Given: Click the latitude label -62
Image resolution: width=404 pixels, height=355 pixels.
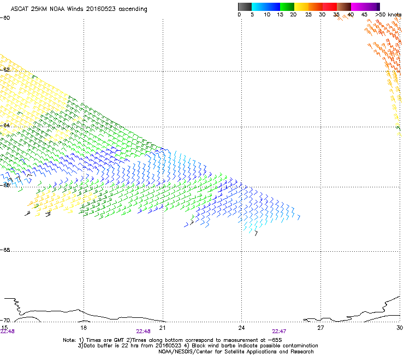Looking at the screenshot, I should pyautogui.click(x=5, y=70).
